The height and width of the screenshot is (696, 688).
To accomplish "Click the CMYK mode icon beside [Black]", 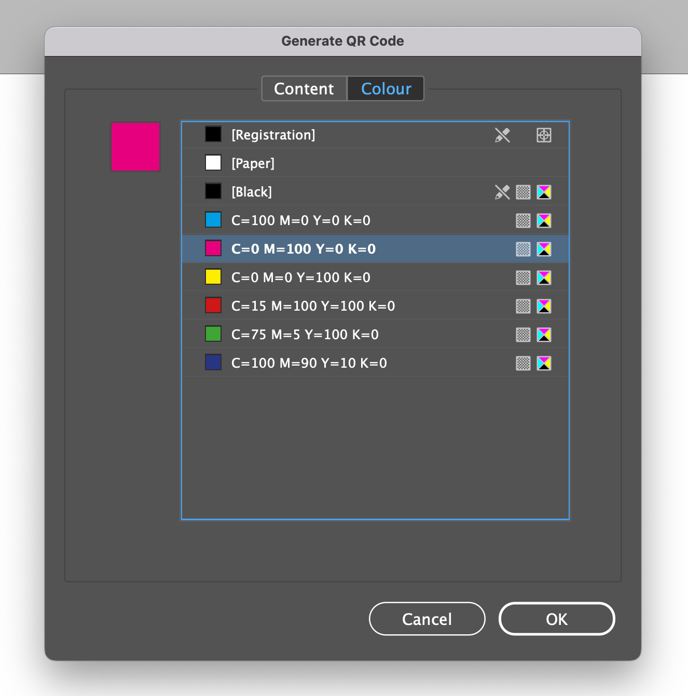I will click(544, 191).
